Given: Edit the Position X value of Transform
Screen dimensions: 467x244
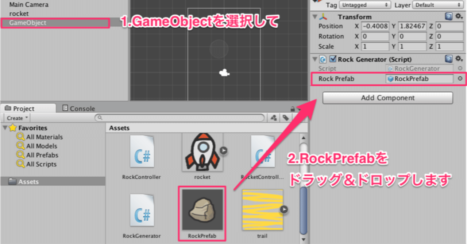Looking at the screenshot, I should [x=375, y=26].
